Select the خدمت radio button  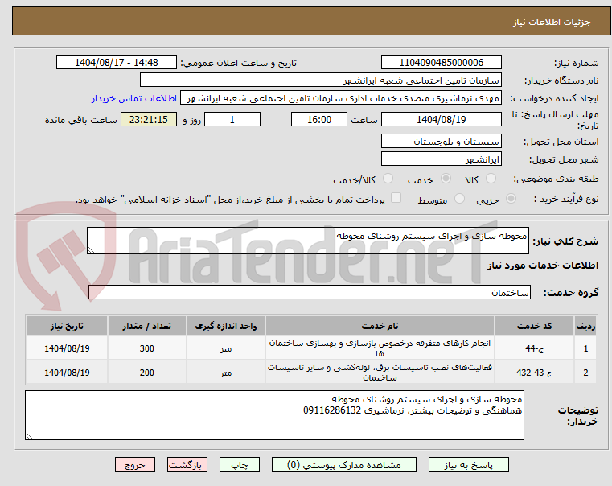coord(446,179)
